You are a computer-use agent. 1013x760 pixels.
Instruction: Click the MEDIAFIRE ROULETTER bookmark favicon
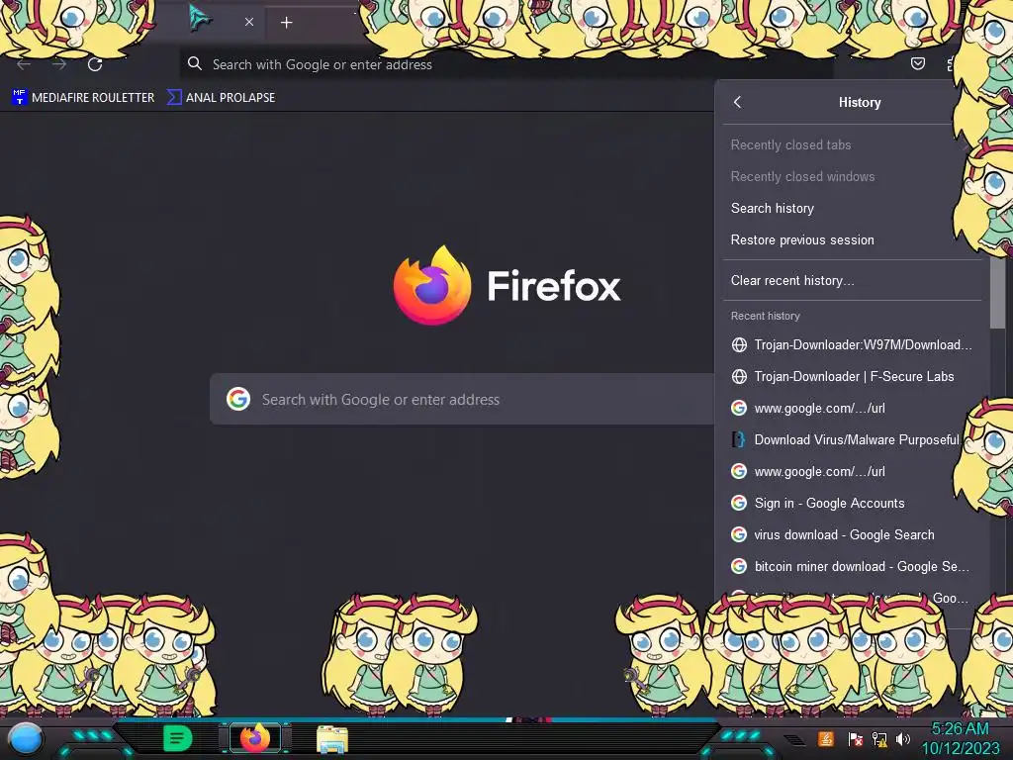click(x=19, y=98)
